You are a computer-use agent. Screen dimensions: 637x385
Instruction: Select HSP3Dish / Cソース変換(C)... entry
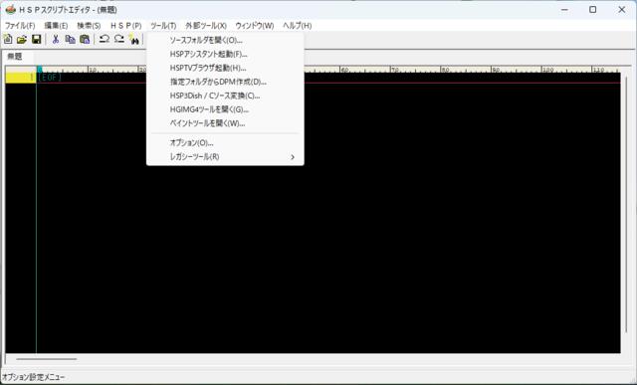pos(225,96)
